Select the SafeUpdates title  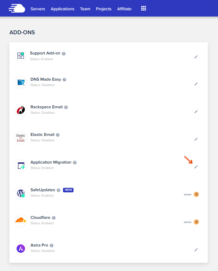tap(43, 190)
